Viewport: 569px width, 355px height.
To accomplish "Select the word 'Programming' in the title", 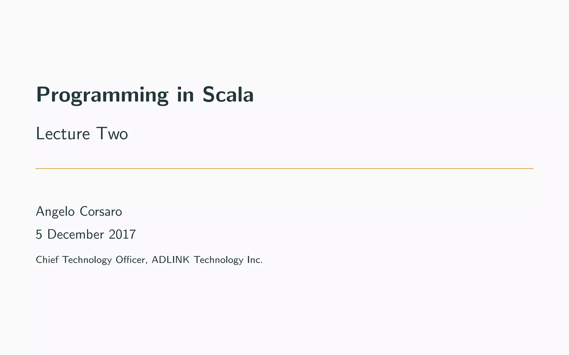I will [x=102, y=95].
